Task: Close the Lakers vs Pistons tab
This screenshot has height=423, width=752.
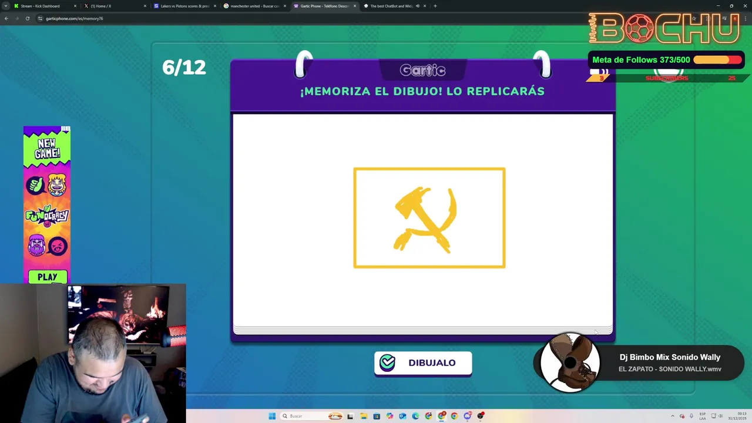Action: tap(215, 6)
